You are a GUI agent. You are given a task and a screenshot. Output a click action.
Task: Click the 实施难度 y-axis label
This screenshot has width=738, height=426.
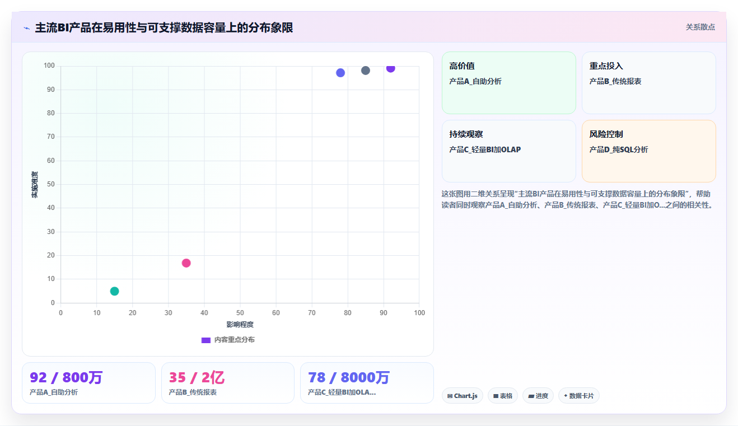pyautogui.click(x=35, y=185)
